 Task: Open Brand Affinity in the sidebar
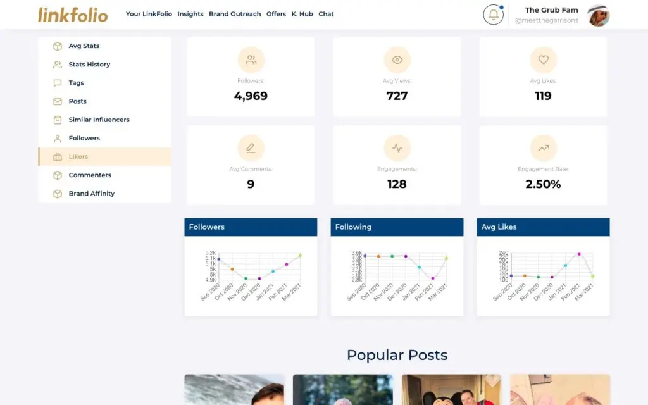91,194
